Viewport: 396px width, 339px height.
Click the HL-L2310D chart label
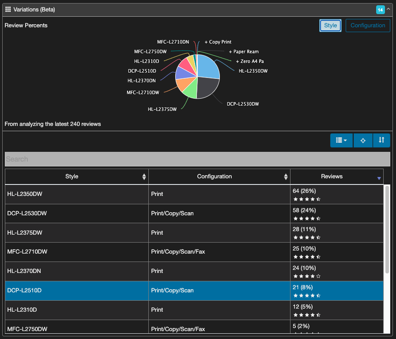[x=147, y=62]
